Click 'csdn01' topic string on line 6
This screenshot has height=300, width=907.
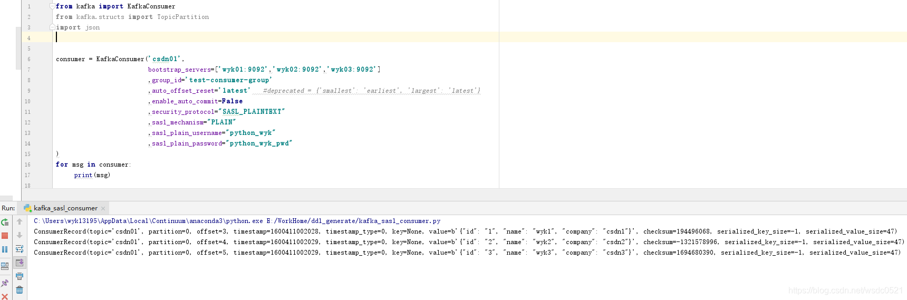pyautogui.click(x=165, y=59)
